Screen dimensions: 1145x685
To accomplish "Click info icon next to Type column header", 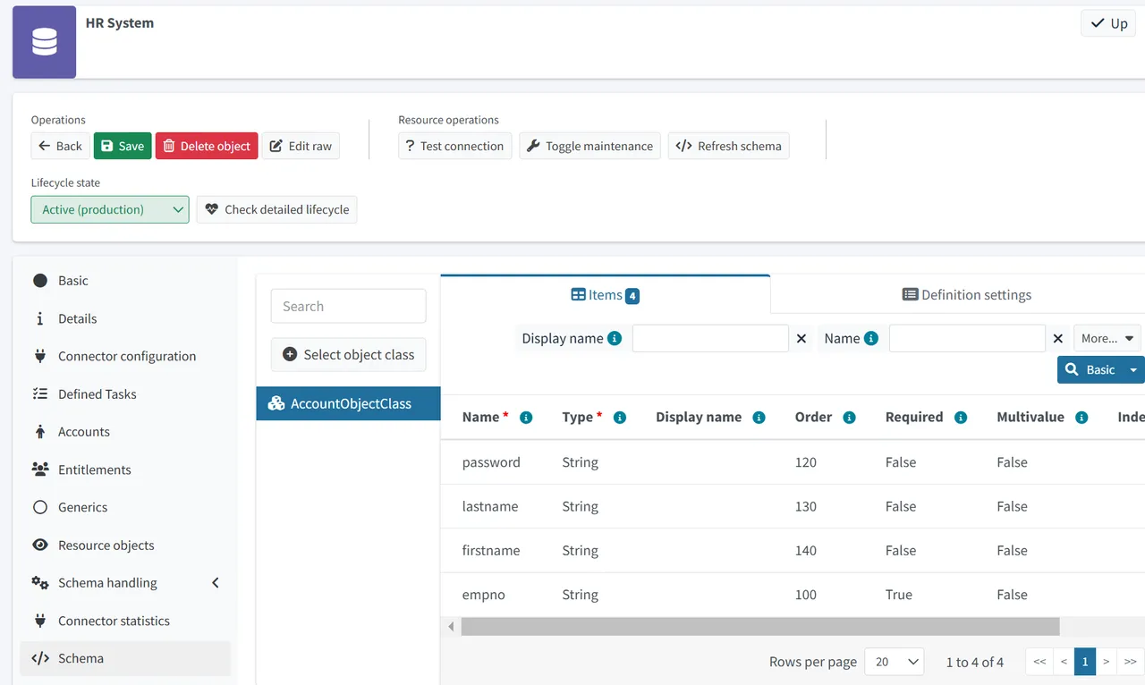I will point(620,418).
